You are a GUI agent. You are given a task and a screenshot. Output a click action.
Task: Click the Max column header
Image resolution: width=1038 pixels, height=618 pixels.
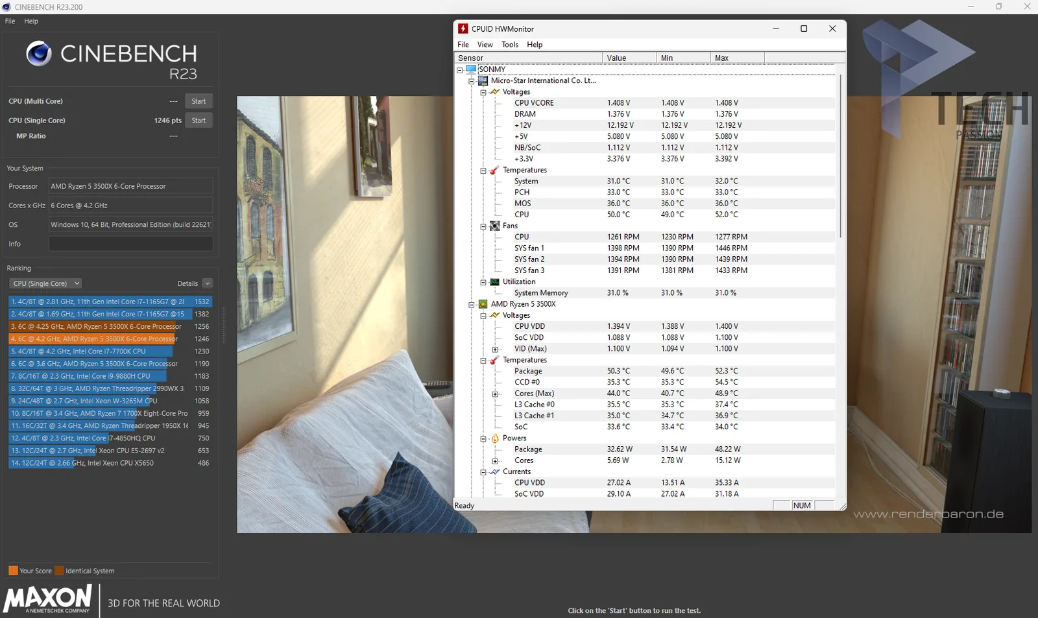[737, 58]
